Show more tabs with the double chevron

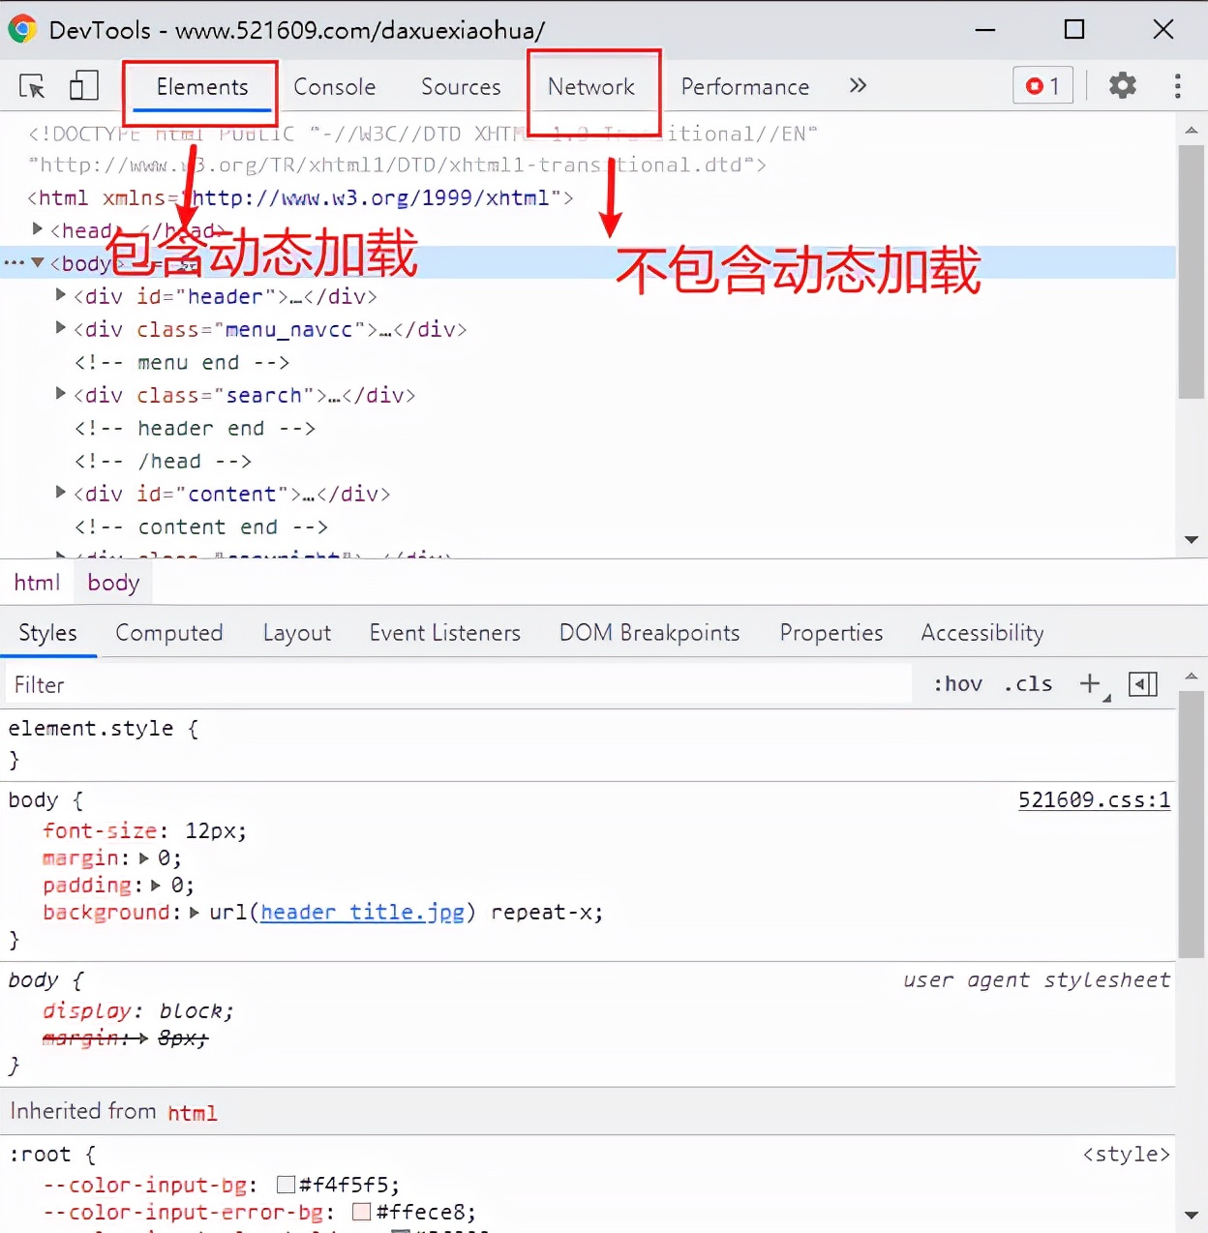857,86
